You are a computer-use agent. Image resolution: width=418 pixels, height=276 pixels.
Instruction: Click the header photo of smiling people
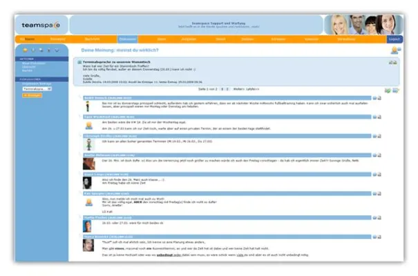(363, 25)
